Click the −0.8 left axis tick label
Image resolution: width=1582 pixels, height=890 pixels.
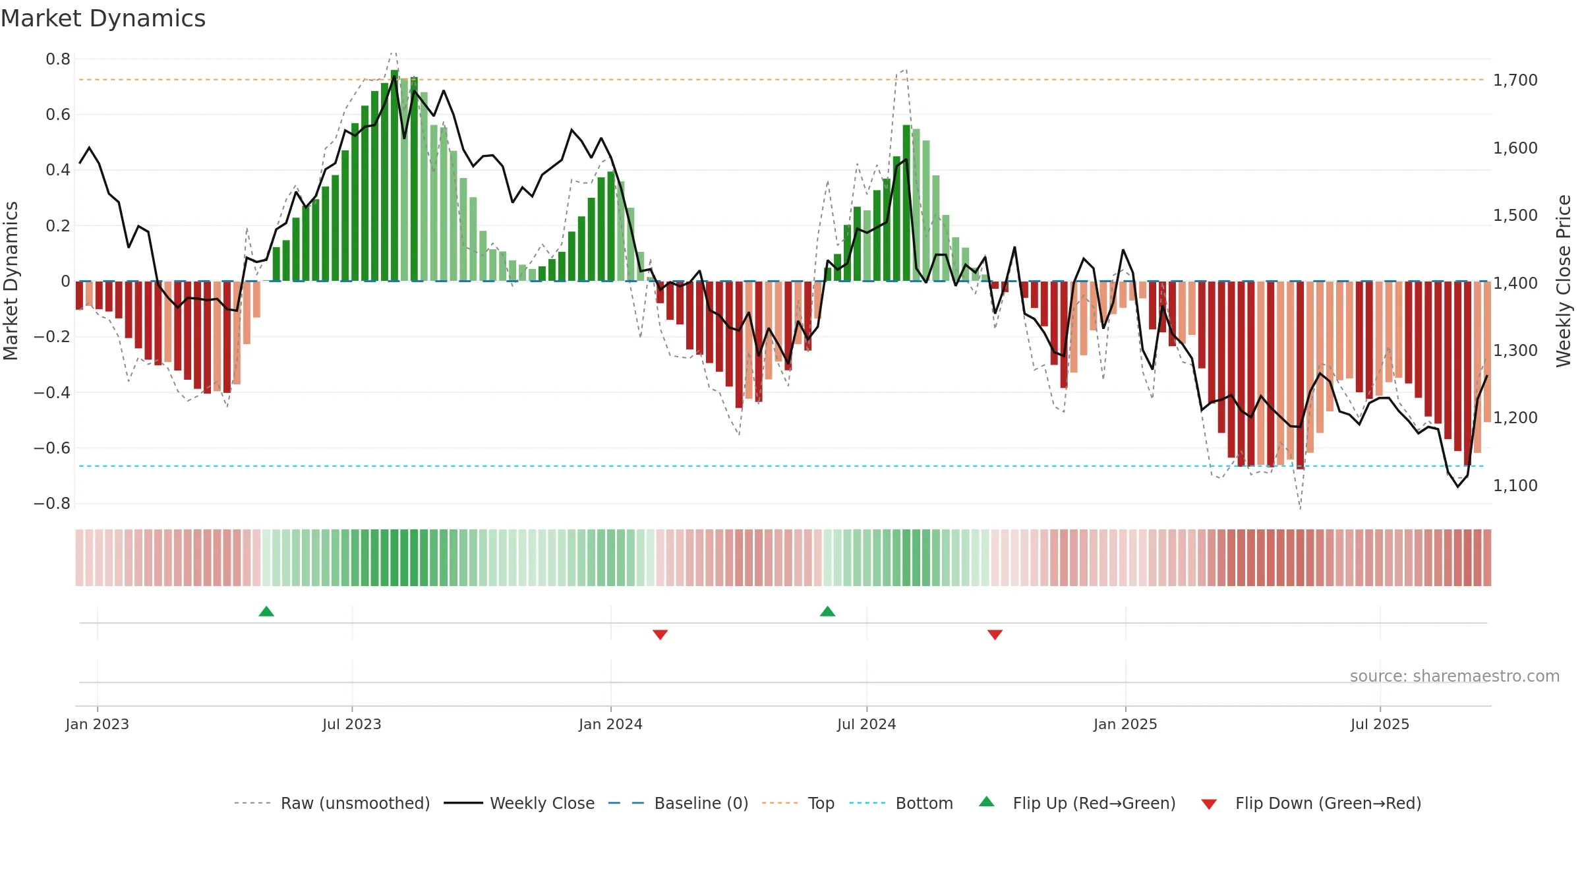coord(52,504)
